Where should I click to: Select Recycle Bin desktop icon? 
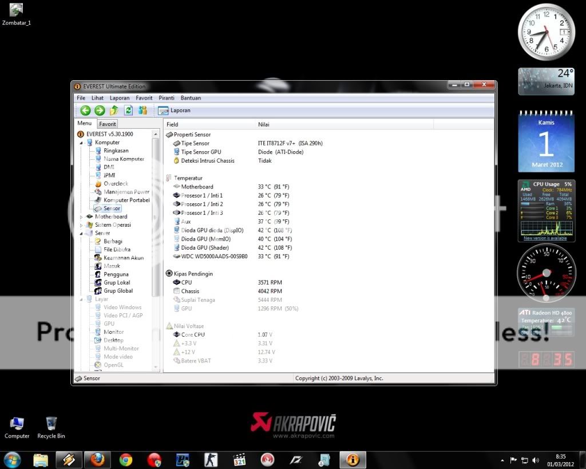[x=51, y=428]
